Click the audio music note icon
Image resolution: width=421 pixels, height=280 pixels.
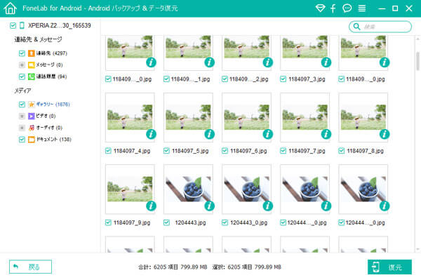pyautogui.click(x=32, y=128)
